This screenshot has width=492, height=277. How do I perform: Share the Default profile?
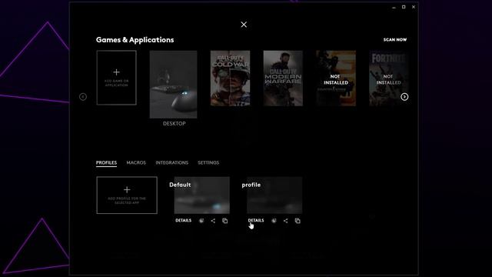213,221
